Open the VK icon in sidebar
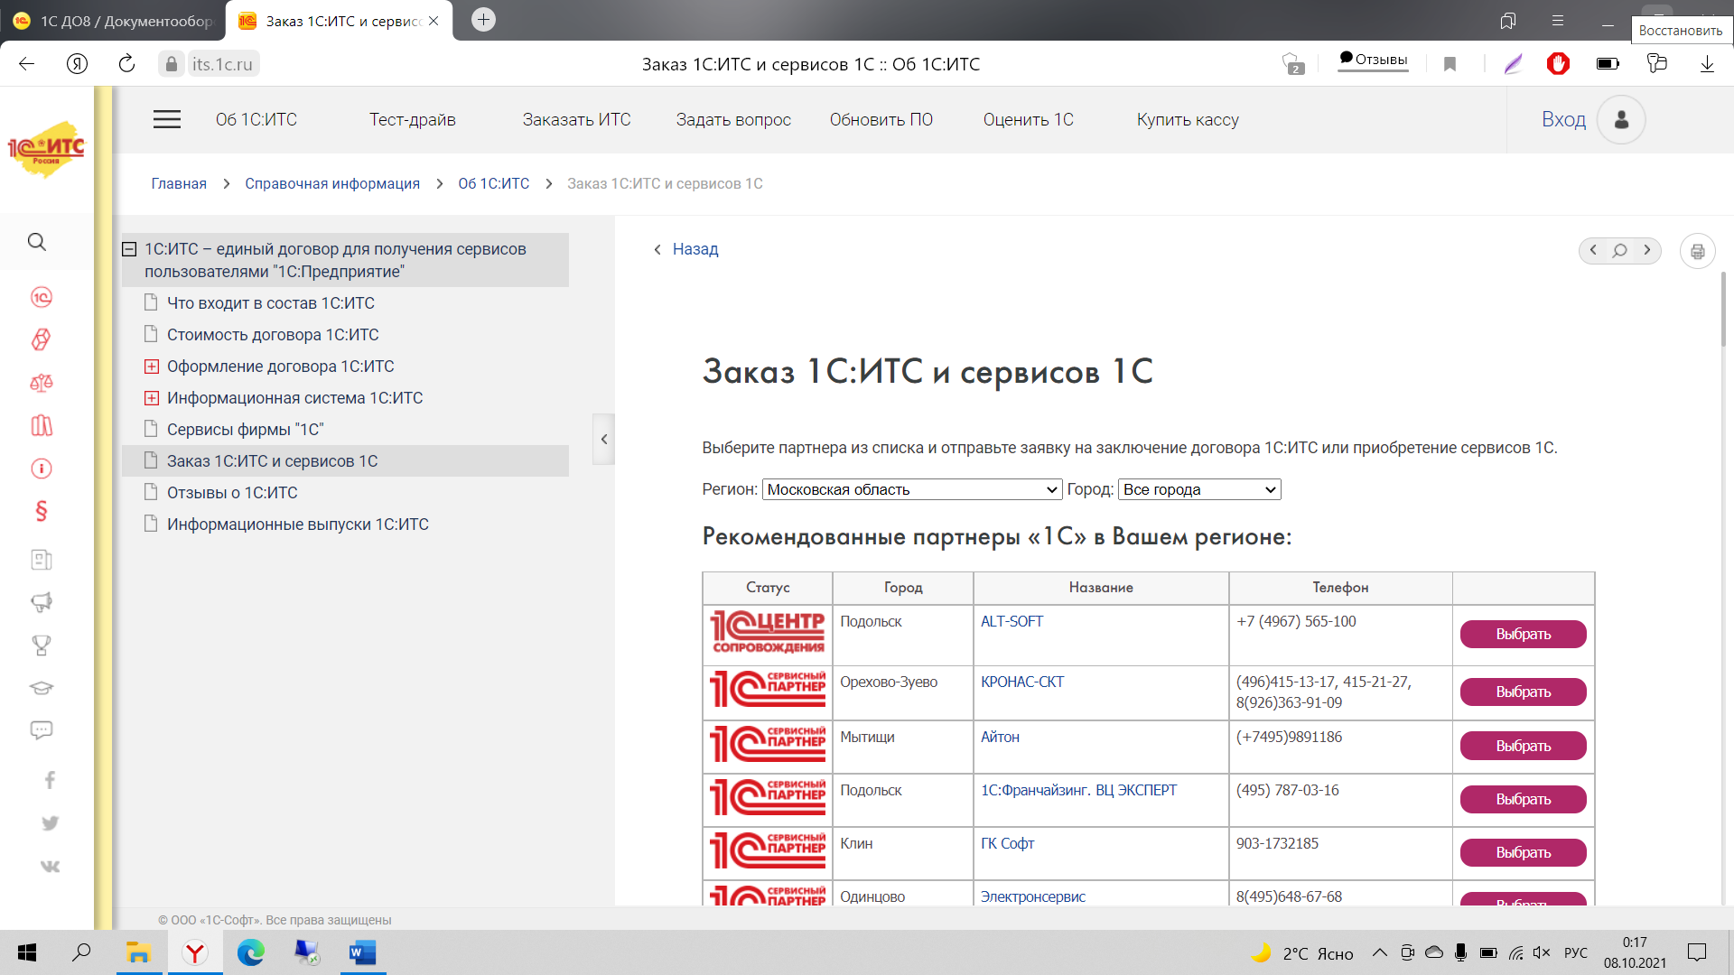Screen dimensions: 1734x975 point(50,867)
